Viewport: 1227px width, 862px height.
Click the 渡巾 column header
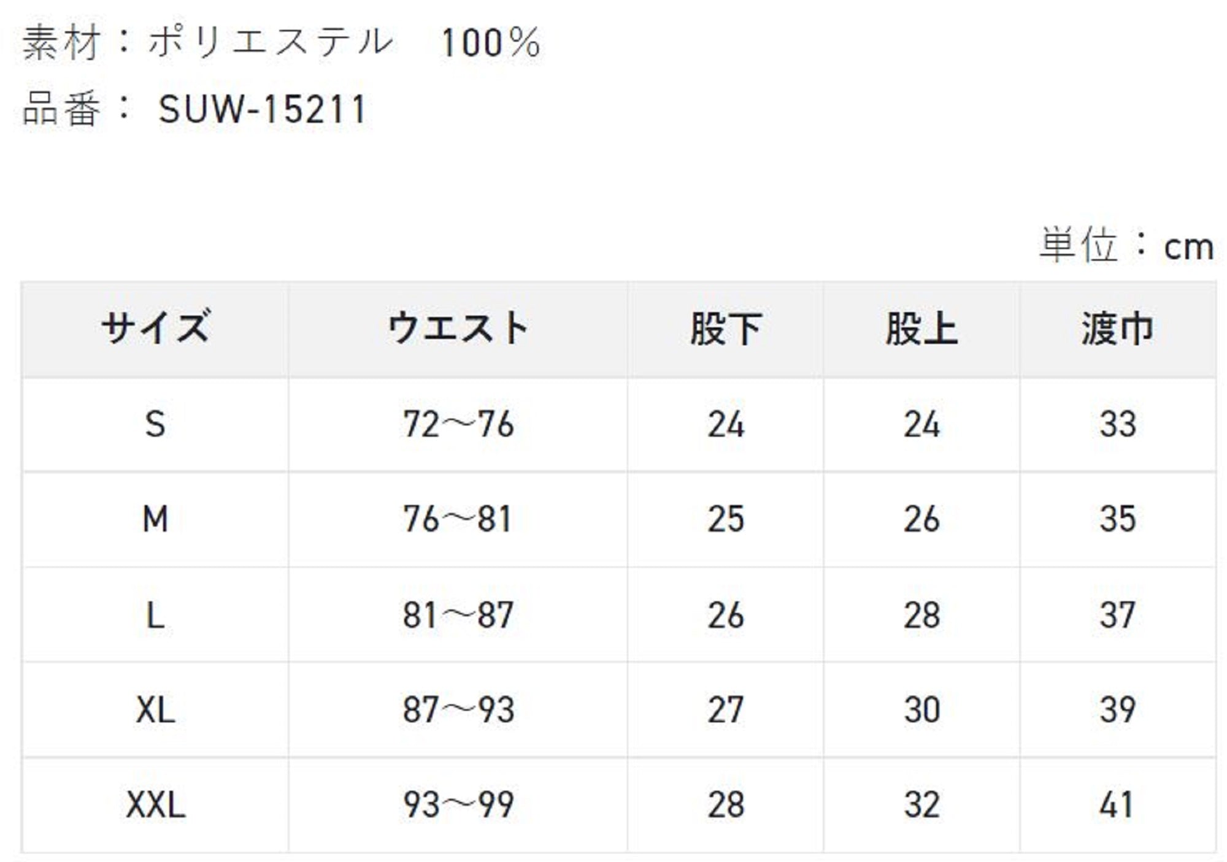point(1117,329)
